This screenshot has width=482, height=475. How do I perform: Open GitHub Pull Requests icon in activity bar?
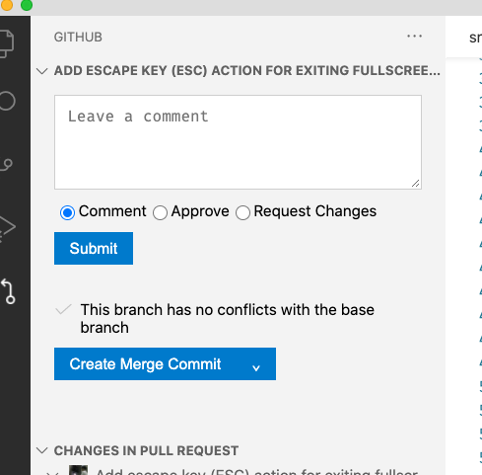point(8,291)
